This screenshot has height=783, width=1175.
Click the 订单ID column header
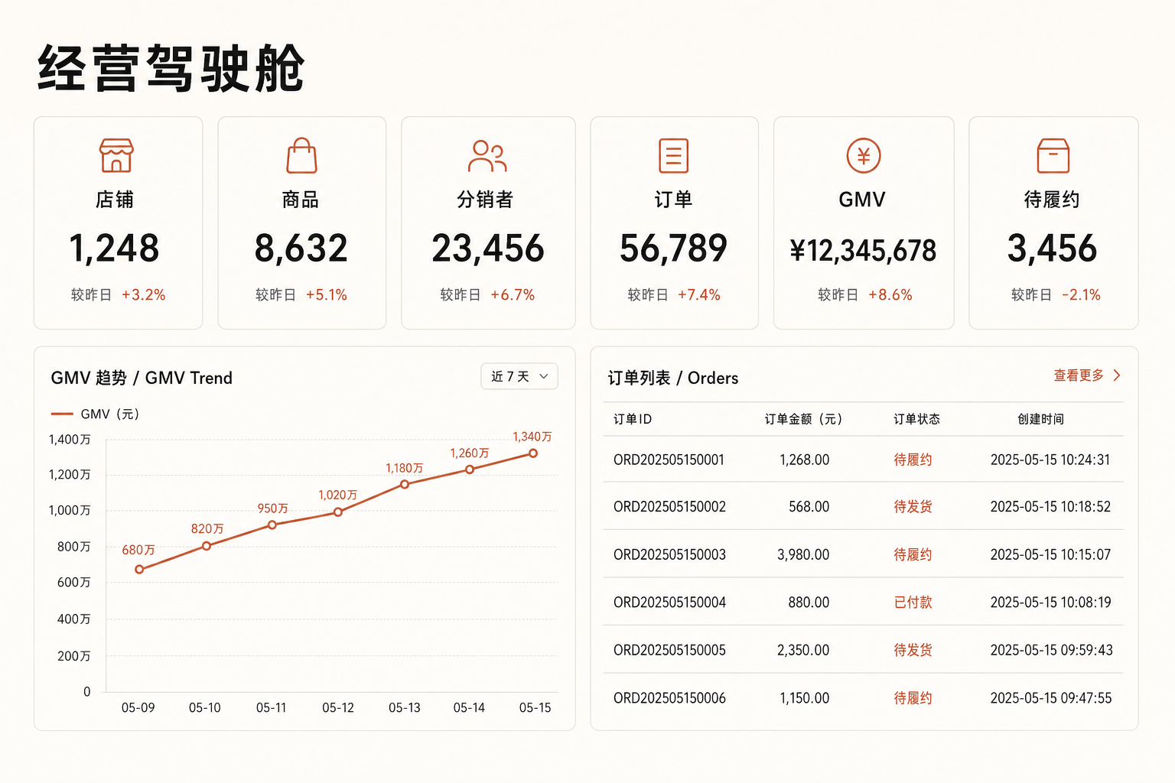click(x=633, y=419)
